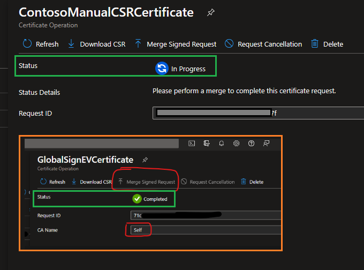Click Download CSR label in top toolbar

click(x=103, y=44)
